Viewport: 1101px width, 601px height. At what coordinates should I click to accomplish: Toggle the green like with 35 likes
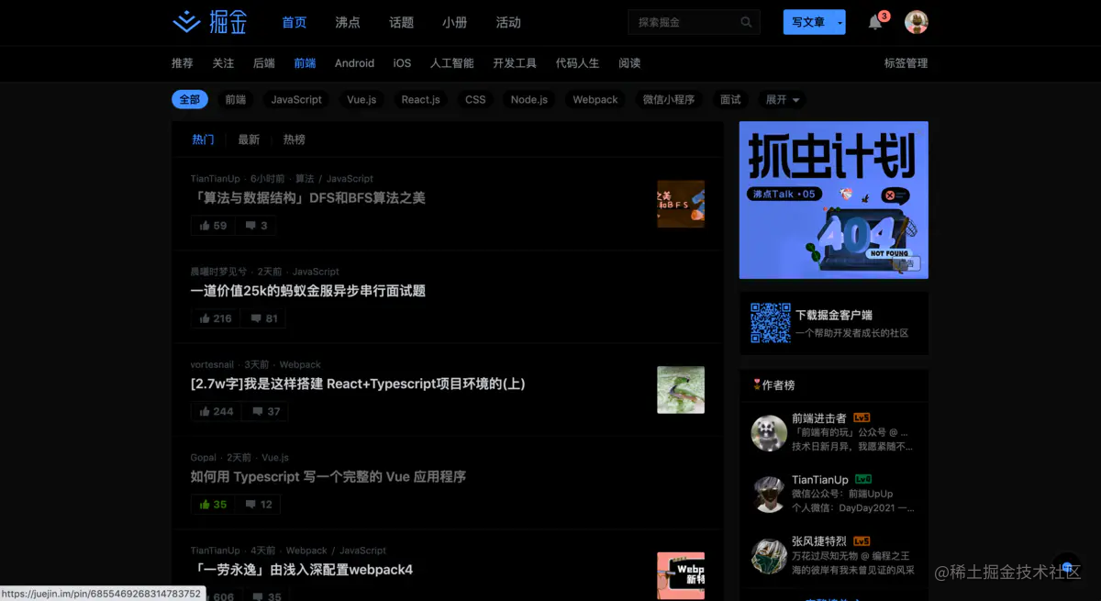213,505
